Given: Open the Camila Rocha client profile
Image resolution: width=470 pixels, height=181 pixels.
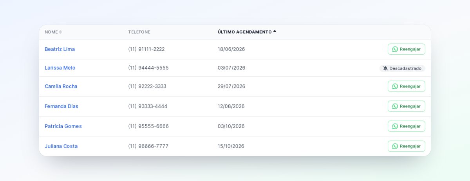Looking at the screenshot, I should coord(61,86).
